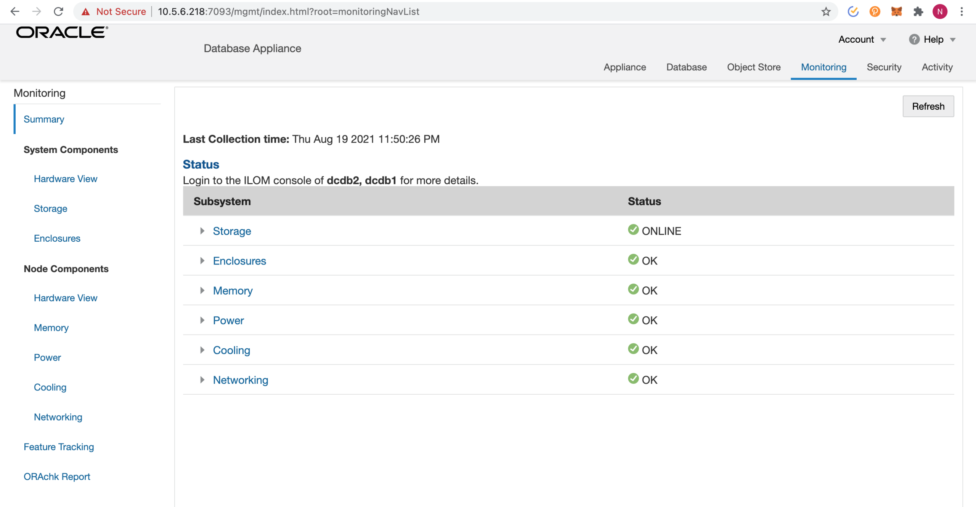Viewport: 976px width, 507px height.
Task: Switch to the Activity tab
Action: 937,67
